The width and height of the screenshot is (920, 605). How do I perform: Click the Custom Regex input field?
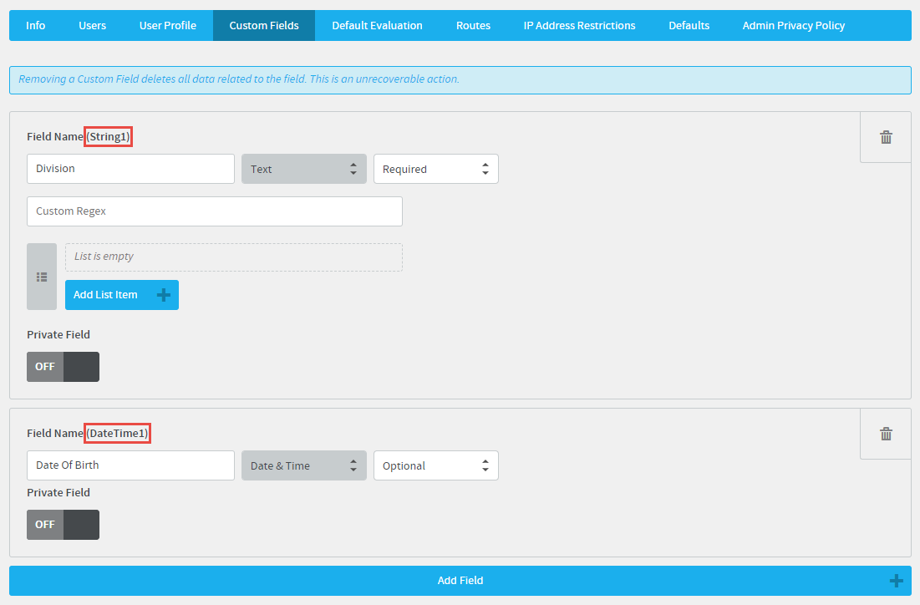pyautogui.click(x=214, y=211)
